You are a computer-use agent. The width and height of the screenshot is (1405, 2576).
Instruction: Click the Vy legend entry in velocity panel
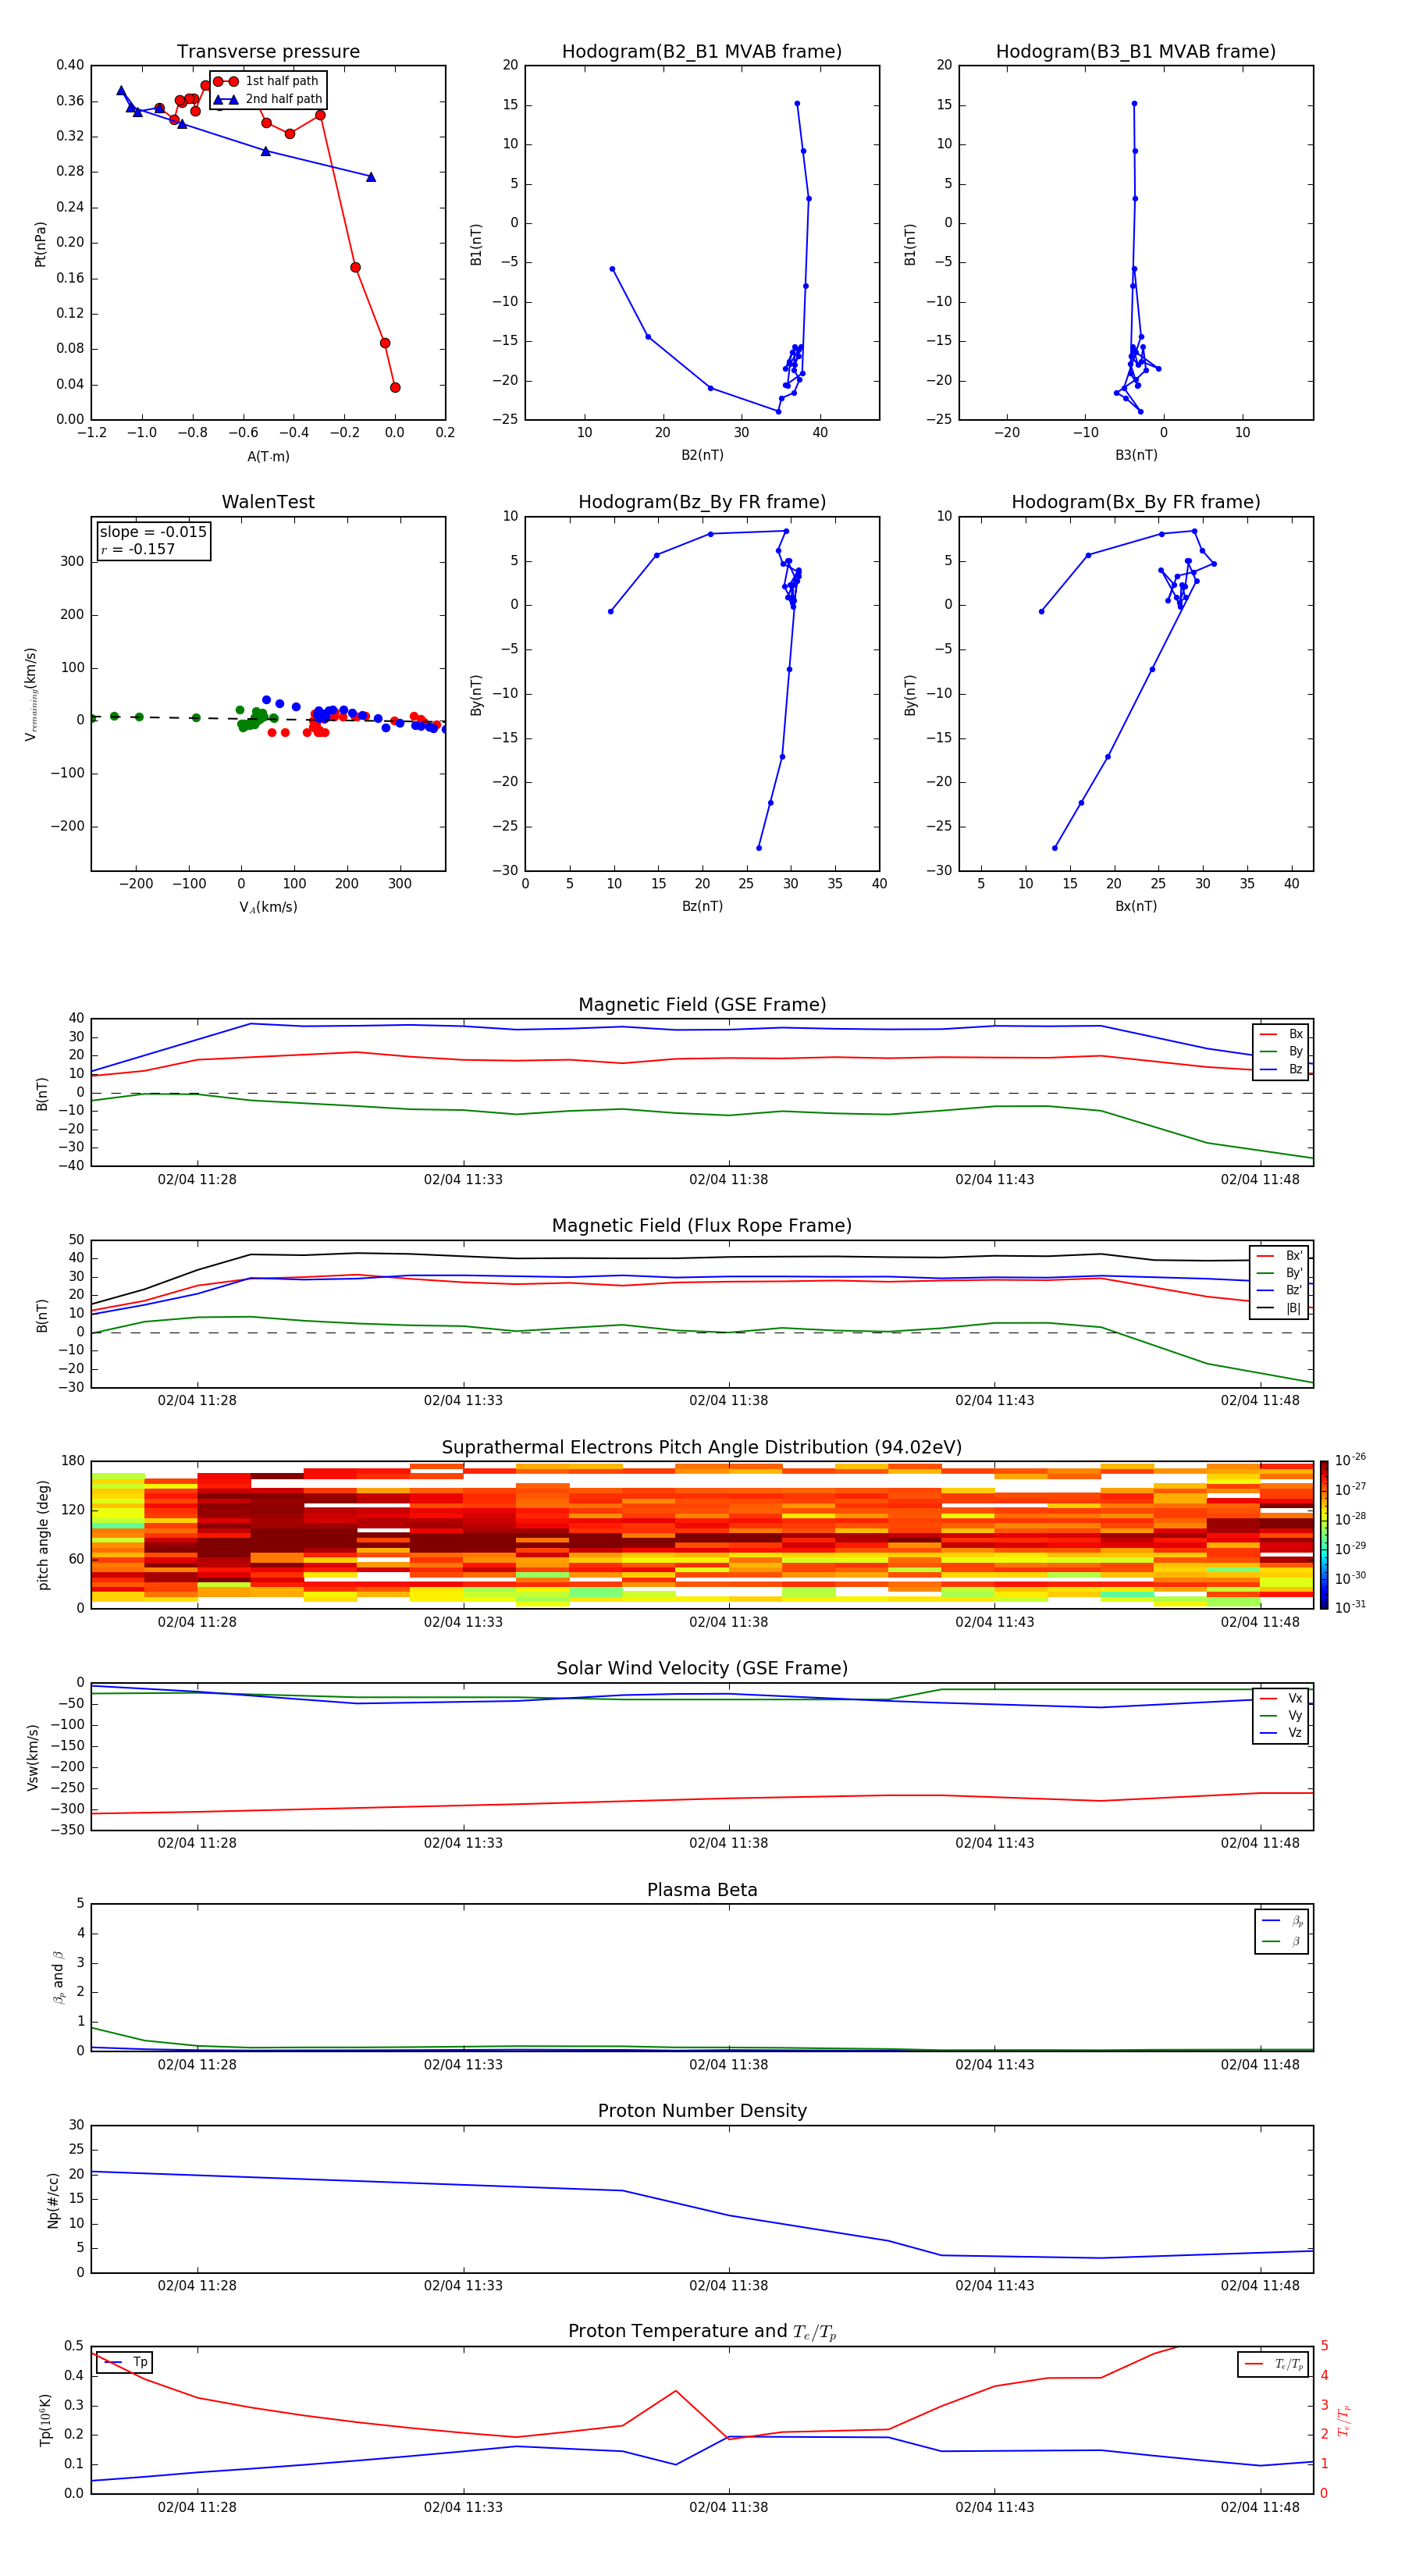[x=1281, y=1716]
